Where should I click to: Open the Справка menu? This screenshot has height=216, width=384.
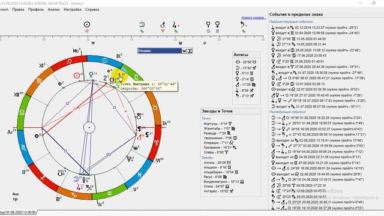pos(92,10)
